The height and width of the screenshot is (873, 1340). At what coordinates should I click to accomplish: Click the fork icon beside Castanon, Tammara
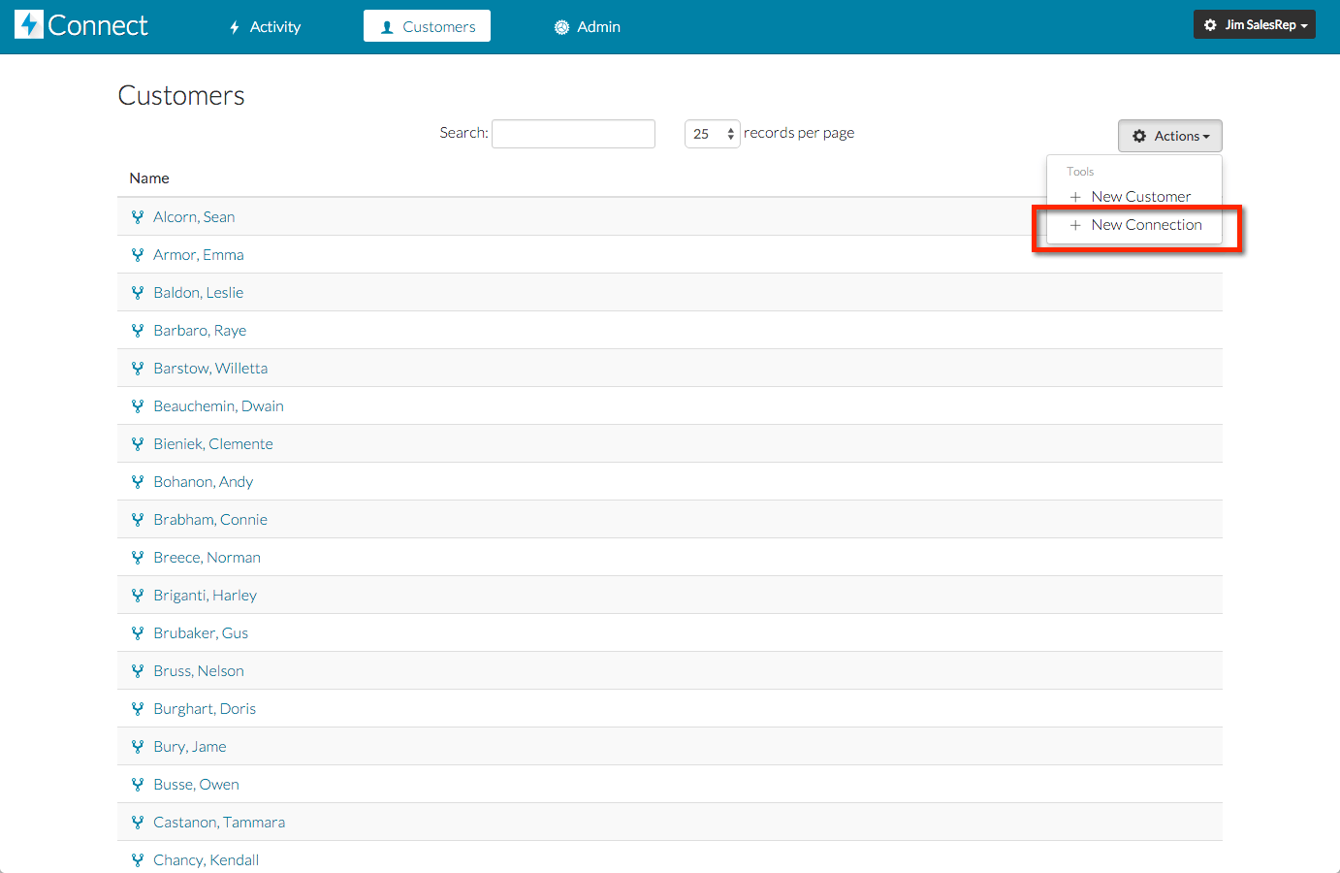click(138, 823)
